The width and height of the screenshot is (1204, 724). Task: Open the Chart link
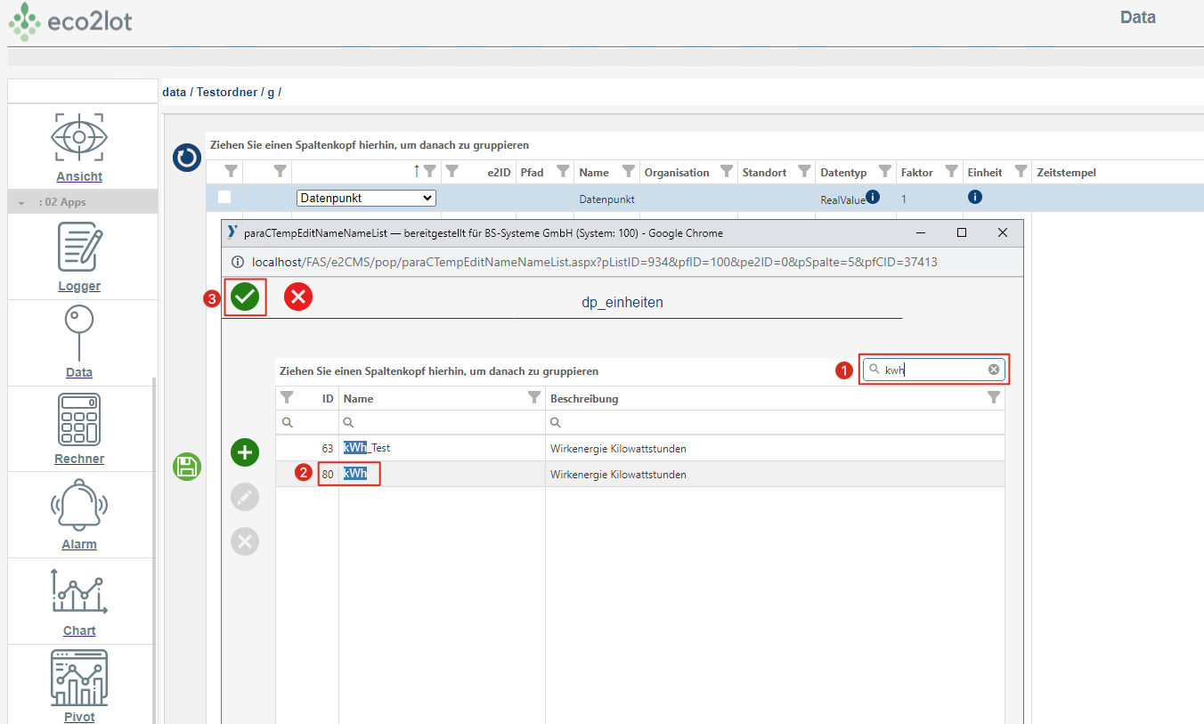point(79,630)
